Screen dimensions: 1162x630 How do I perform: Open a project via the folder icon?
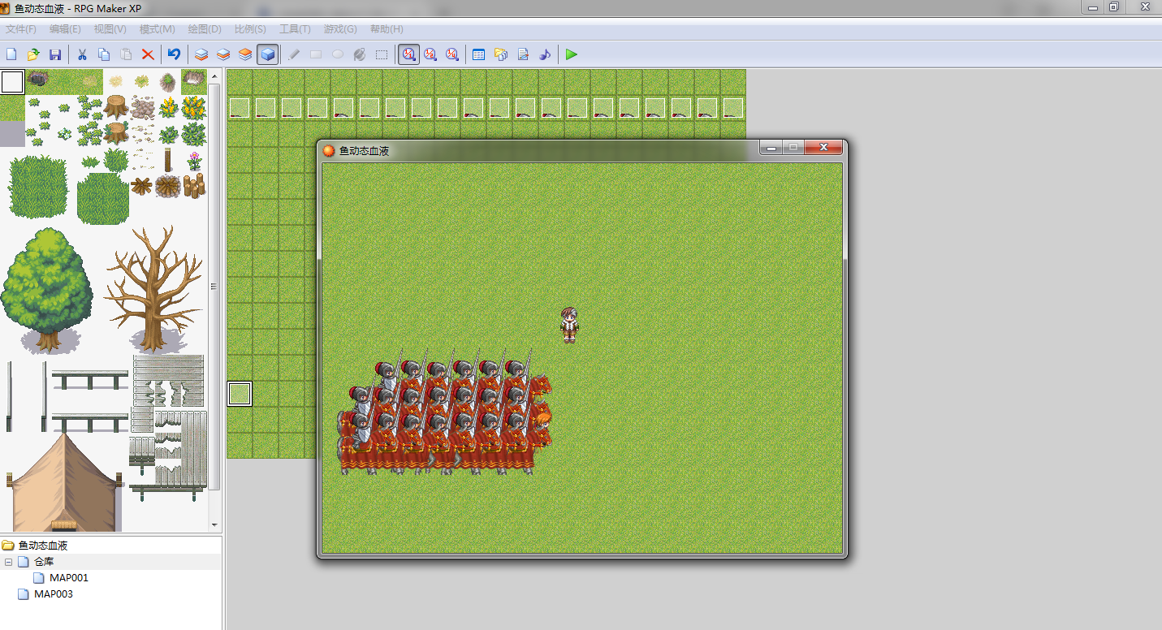(x=33, y=54)
